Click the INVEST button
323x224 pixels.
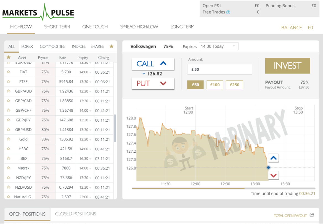tap(288, 66)
